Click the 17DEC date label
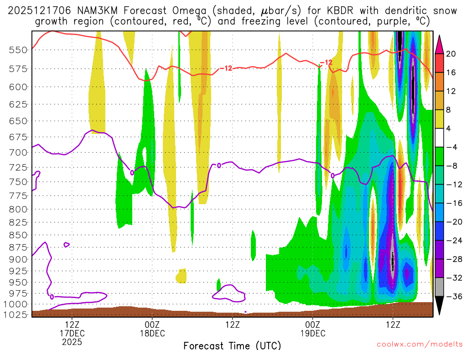Viewport: 467px width, 350px height. [x=73, y=333]
